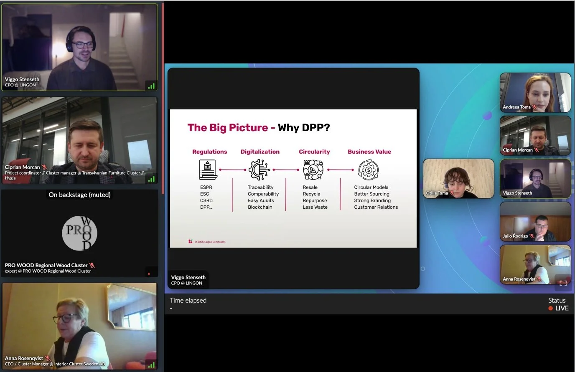
Task: Click the 'Customer Relations' text on the slide
Action: pos(376,207)
